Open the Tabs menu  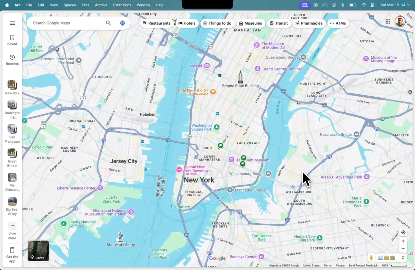pos(85,5)
